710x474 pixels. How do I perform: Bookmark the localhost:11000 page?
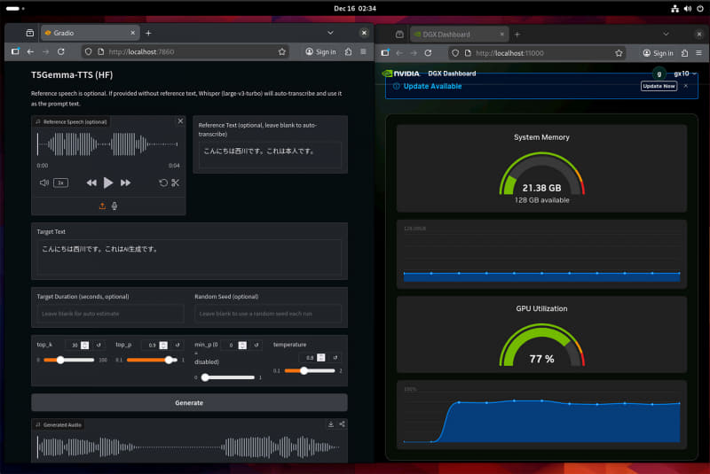point(619,53)
